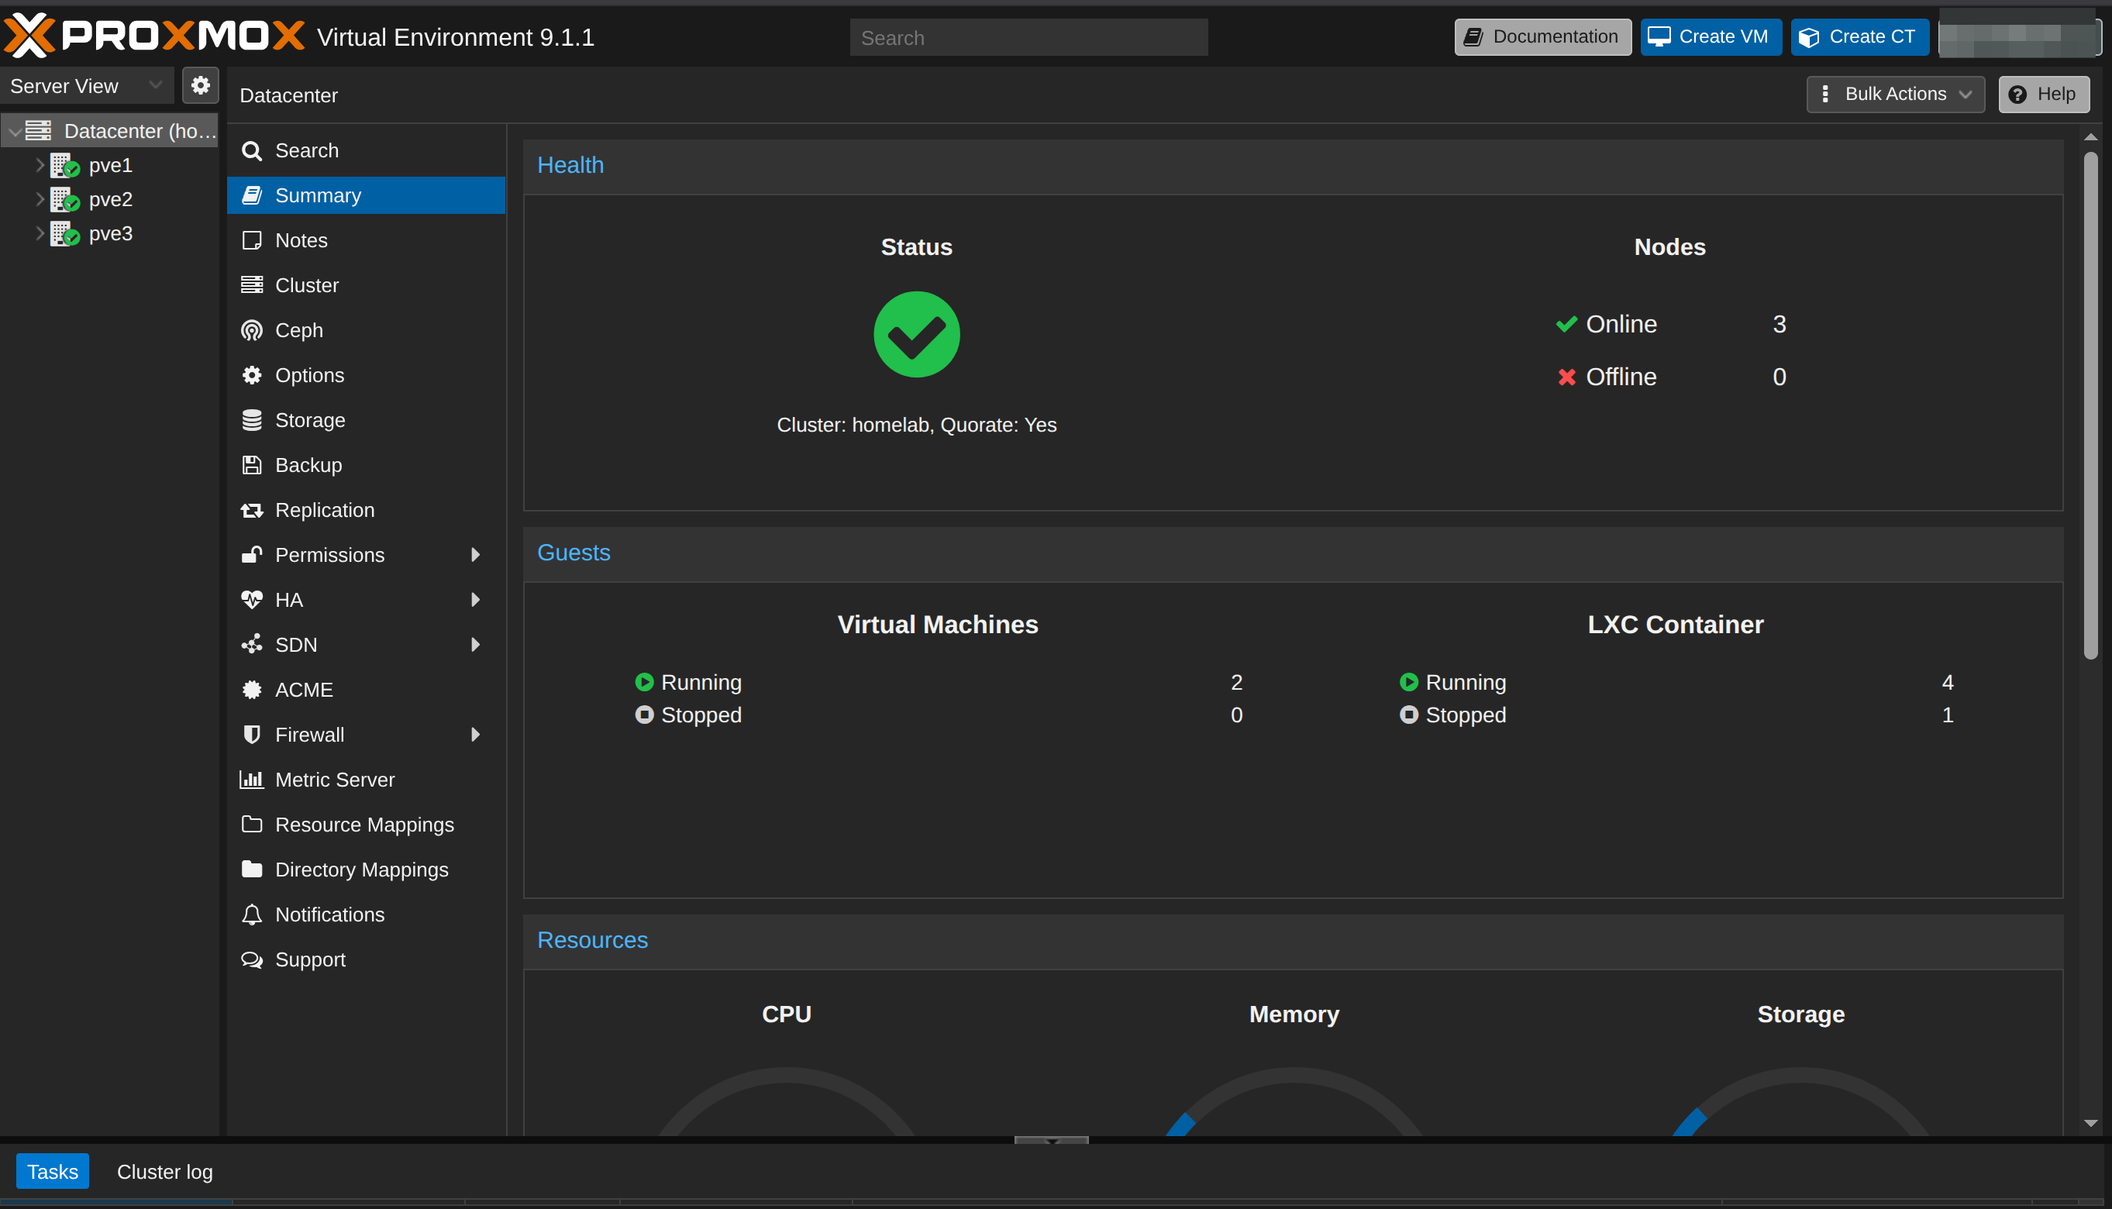This screenshot has width=2112, height=1209.
Task: Click the Firewall shield icon
Action: tap(253, 734)
